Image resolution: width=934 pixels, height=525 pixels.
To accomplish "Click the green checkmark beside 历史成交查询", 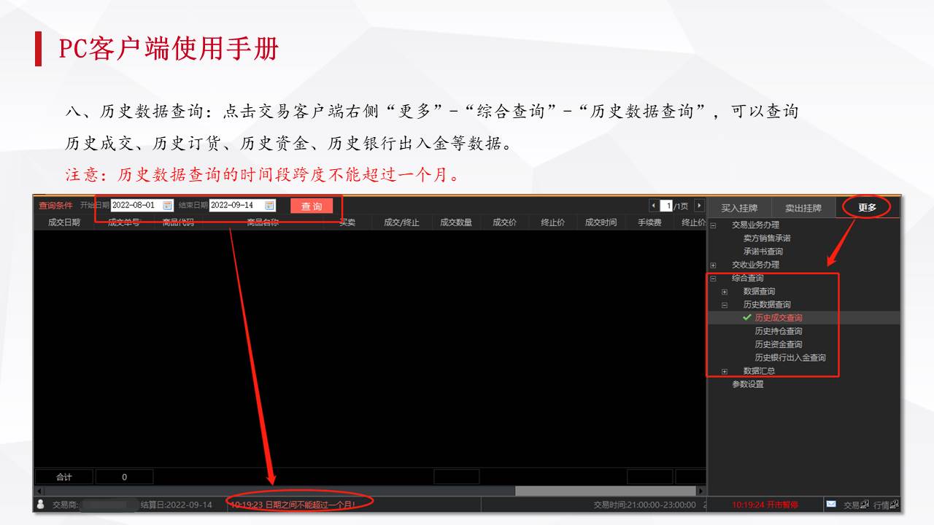I will pos(746,318).
